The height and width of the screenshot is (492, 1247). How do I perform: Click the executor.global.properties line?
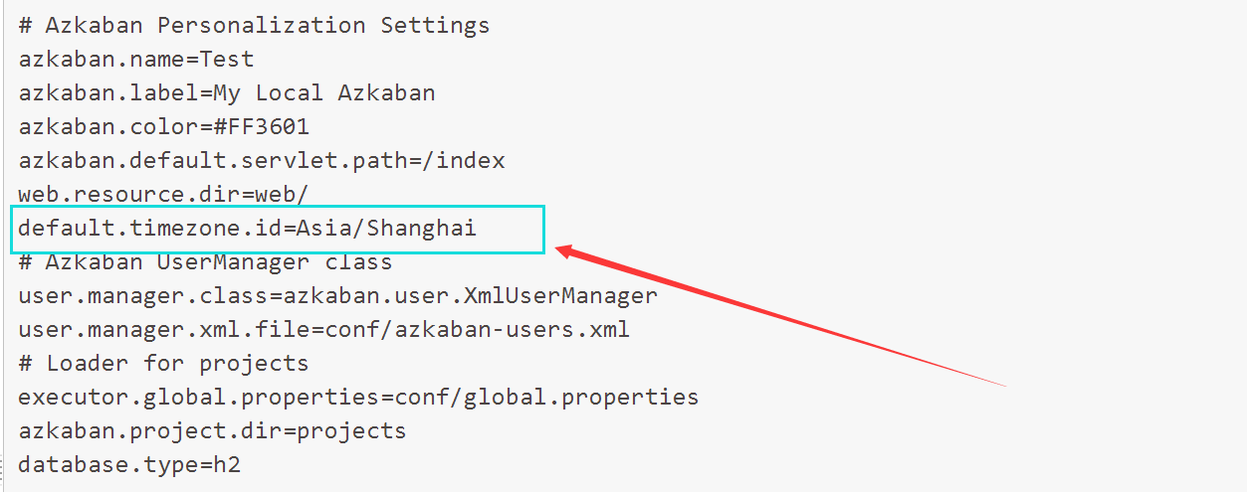[x=358, y=398]
